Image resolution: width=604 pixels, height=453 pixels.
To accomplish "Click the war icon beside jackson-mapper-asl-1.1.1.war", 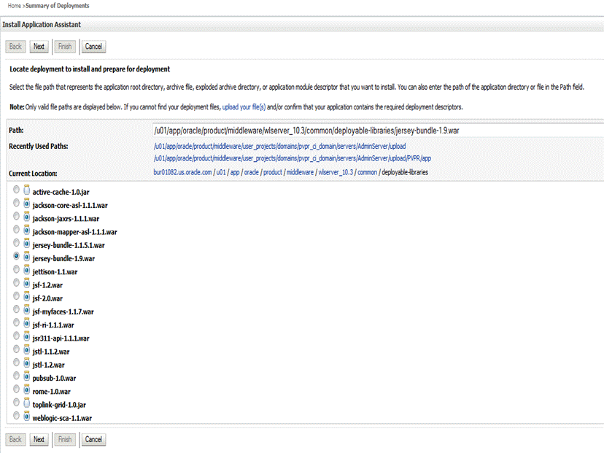I will pyautogui.click(x=26, y=230).
